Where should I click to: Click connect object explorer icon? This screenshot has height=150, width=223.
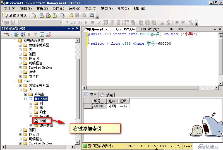tap(16, 34)
